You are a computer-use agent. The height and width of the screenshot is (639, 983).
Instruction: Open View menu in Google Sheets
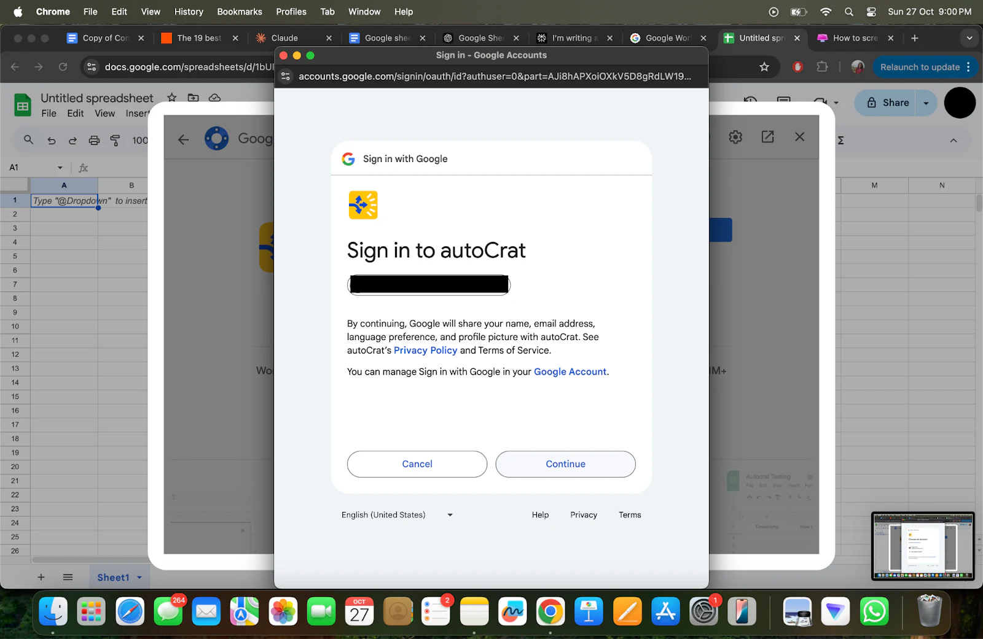[x=104, y=114]
